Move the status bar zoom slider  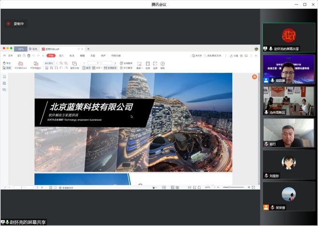pyautogui.click(x=229, y=187)
